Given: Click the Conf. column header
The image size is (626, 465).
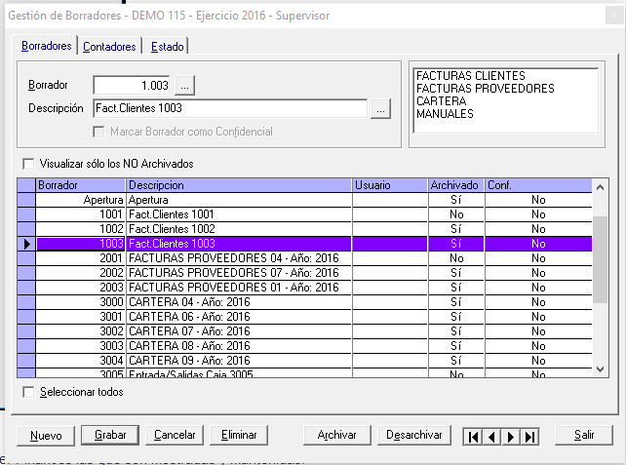Looking at the screenshot, I should click(x=538, y=185).
